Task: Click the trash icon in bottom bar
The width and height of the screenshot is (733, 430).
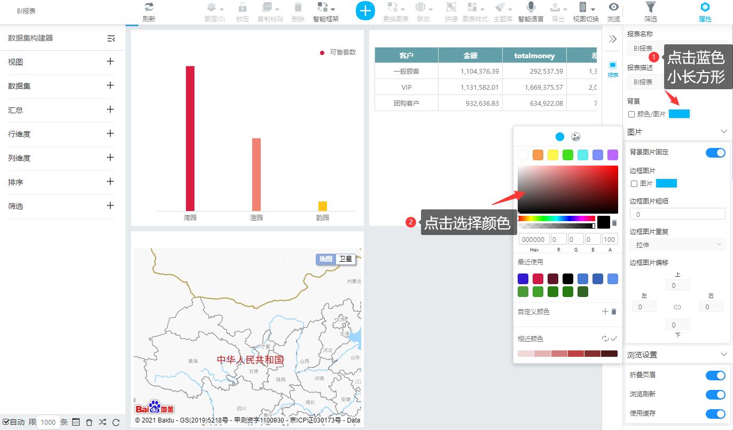Action: coord(89,422)
